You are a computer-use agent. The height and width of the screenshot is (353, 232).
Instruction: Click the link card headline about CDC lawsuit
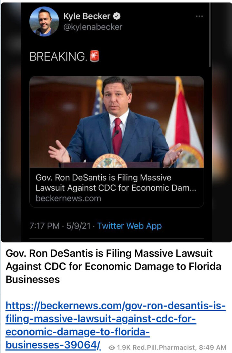(x=116, y=183)
